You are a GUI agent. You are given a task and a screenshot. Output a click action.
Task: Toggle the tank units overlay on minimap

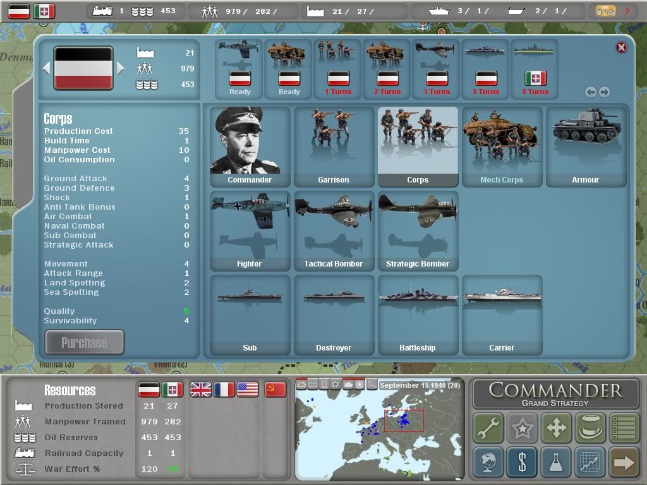[x=348, y=385]
